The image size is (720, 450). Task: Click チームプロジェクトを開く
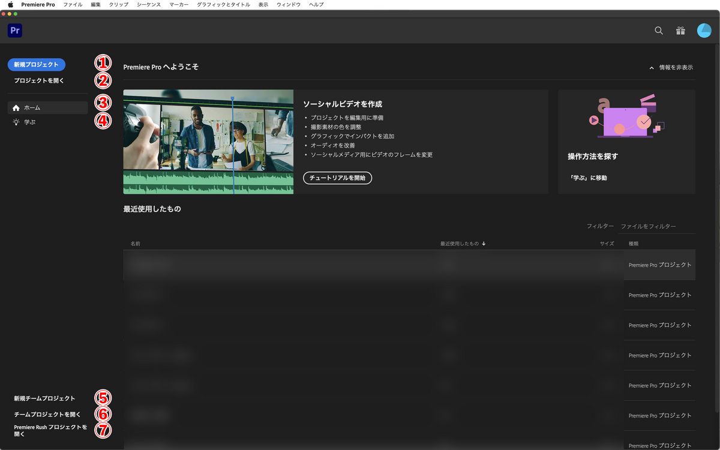click(x=47, y=414)
